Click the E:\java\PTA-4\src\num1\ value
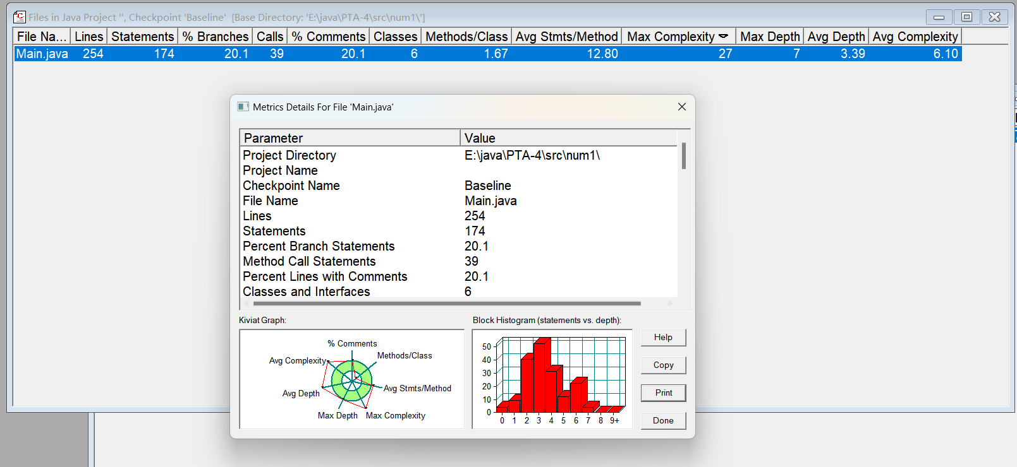The height and width of the screenshot is (467, 1017). (532, 155)
